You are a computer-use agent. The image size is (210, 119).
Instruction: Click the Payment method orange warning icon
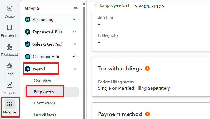tap(148, 114)
